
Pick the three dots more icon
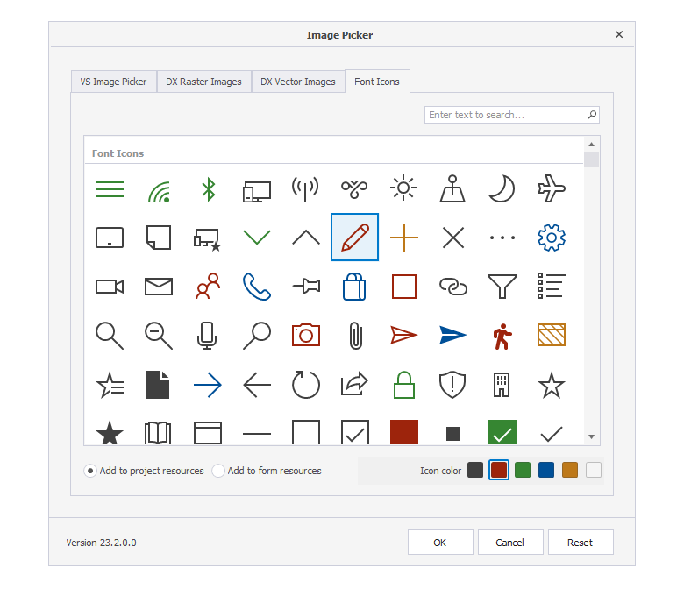pos(502,238)
